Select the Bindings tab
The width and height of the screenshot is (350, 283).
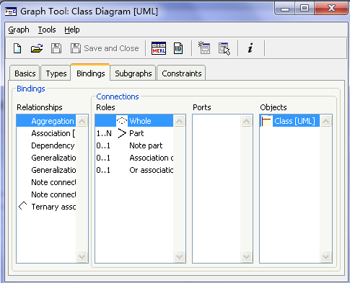coord(91,73)
